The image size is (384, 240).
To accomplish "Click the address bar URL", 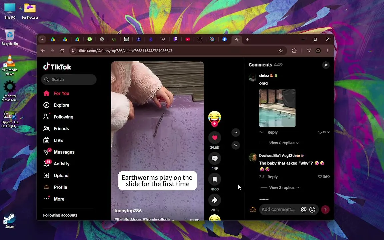I will click(x=125, y=51).
